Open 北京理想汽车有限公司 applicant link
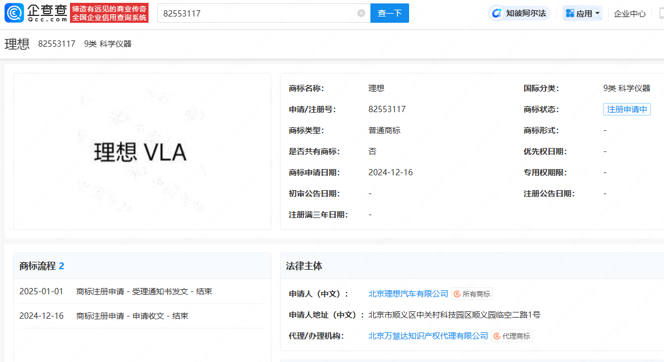664x362 pixels. tap(408, 294)
